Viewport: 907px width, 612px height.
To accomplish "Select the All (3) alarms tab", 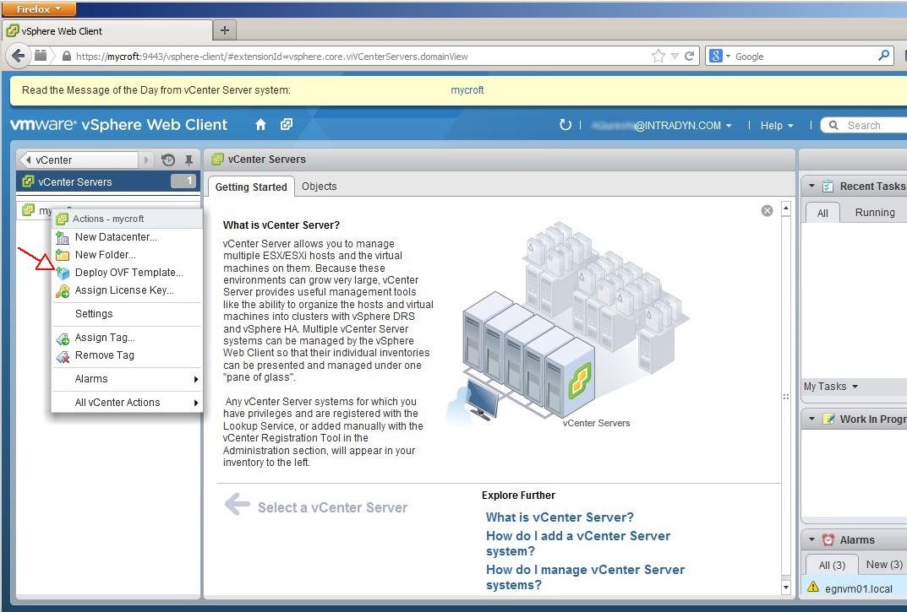I will pos(832,565).
